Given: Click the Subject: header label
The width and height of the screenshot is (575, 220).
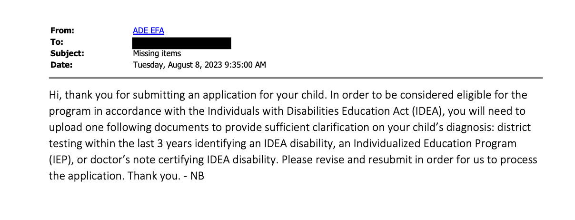Looking at the screenshot, I should [x=67, y=53].
